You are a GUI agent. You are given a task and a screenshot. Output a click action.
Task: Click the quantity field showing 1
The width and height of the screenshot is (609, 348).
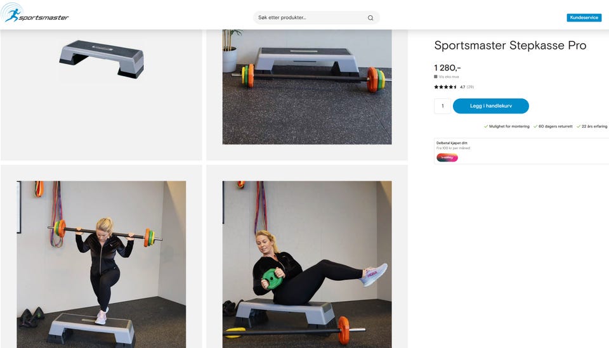(x=442, y=106)
